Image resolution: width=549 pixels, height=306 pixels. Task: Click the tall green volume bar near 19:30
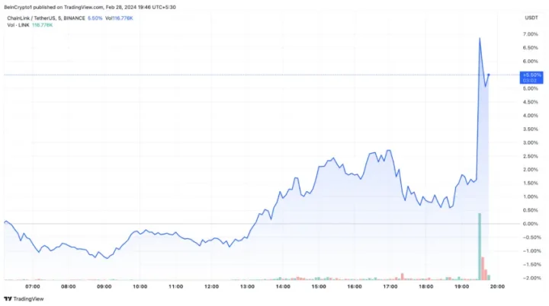[480, 247]
